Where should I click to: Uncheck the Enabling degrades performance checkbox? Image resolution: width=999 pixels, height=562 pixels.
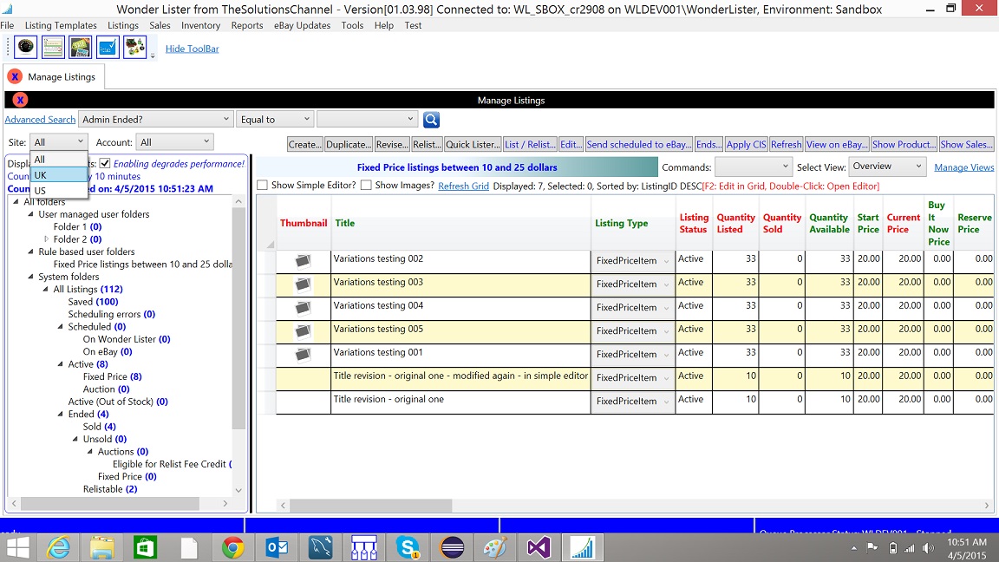click(105, 163)
